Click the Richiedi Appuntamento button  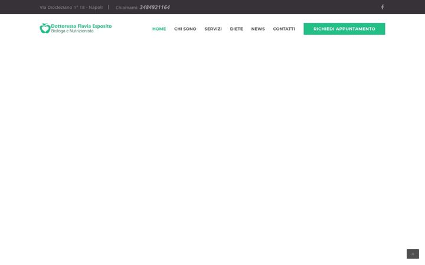point(344,29)
